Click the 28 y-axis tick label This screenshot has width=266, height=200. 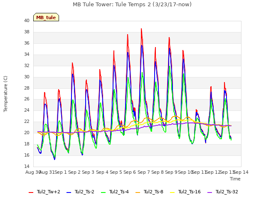(27, 88)
